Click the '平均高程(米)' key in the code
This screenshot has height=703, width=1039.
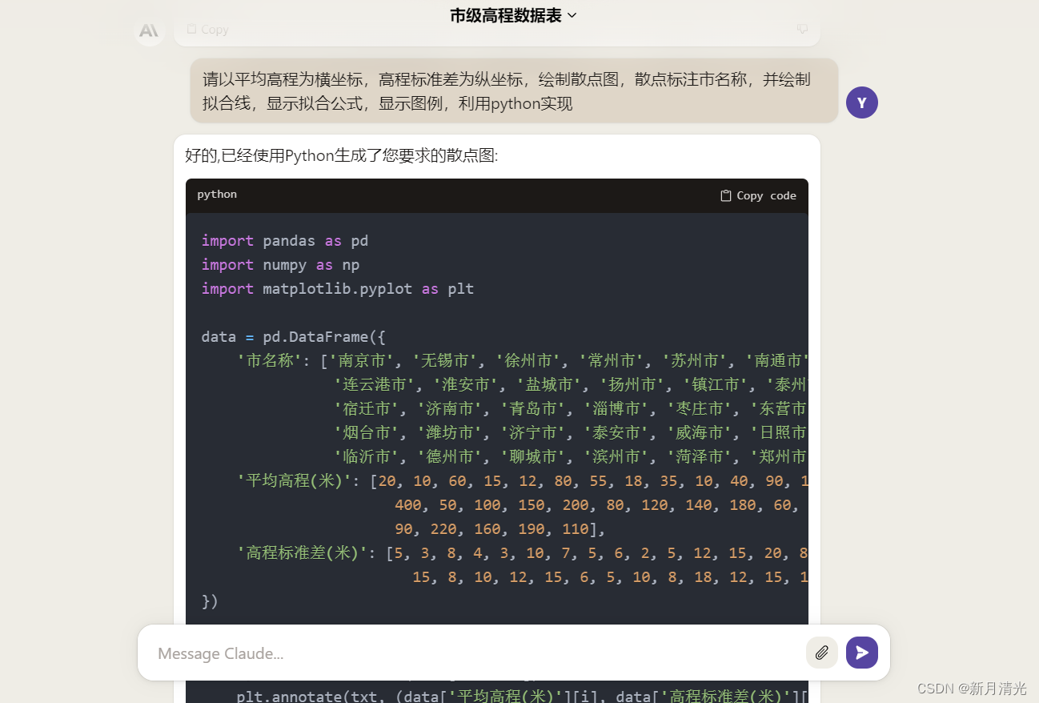coord(296,481)
